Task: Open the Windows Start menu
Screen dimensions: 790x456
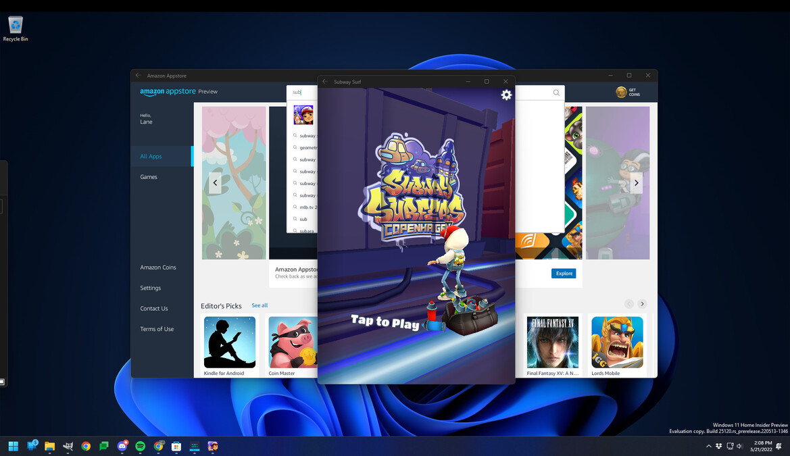Action: (13, 446)
